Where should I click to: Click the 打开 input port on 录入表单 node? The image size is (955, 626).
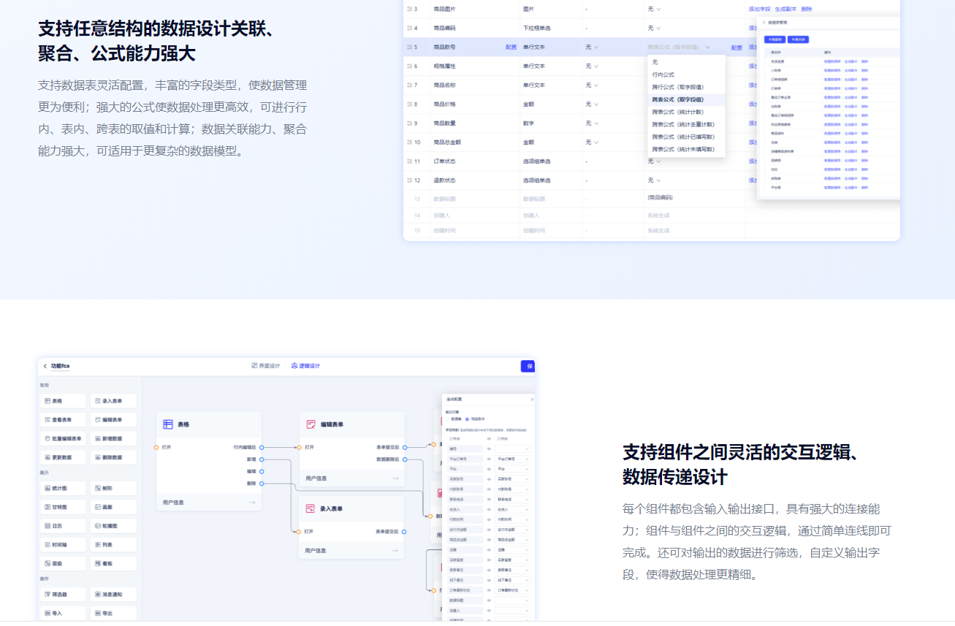click(x=299, y=532)
